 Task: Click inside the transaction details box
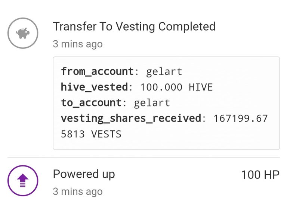166,103
